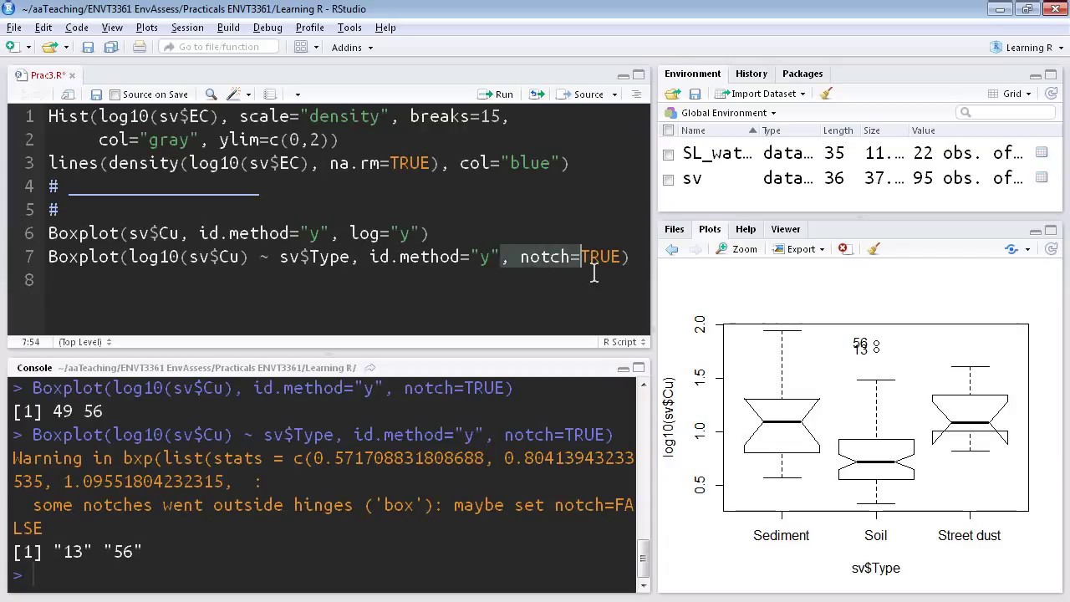Click the Go to file/function field
Image resolution: width=1070 pixels, height=602 pixels.
pyautogui.click(x=219, y=48)
